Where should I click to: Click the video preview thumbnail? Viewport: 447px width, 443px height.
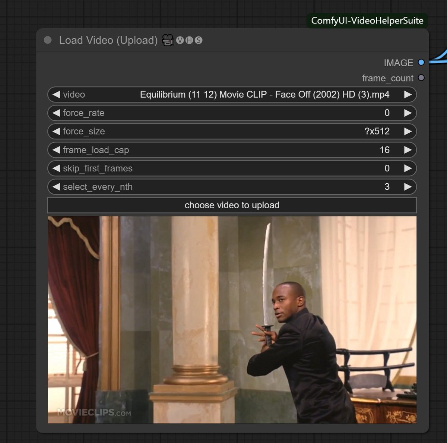coord(232,320)
